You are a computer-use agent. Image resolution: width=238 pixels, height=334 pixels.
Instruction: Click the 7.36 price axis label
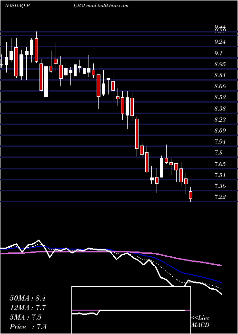[220, 186]
